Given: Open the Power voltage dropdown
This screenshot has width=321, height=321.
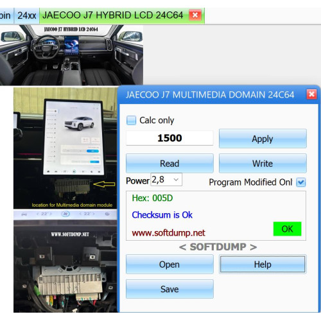Looking at the screenshot, I should pyautogui.click(x=166, y=180).
